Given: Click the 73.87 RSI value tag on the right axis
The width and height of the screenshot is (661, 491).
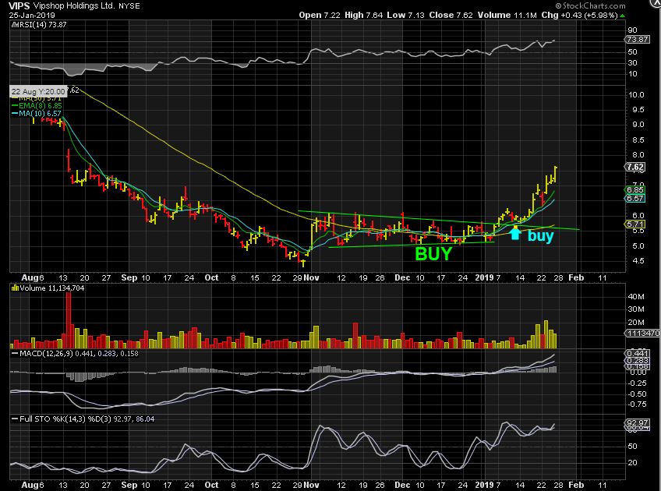Looking at the screenshot, I should point(637,39).
